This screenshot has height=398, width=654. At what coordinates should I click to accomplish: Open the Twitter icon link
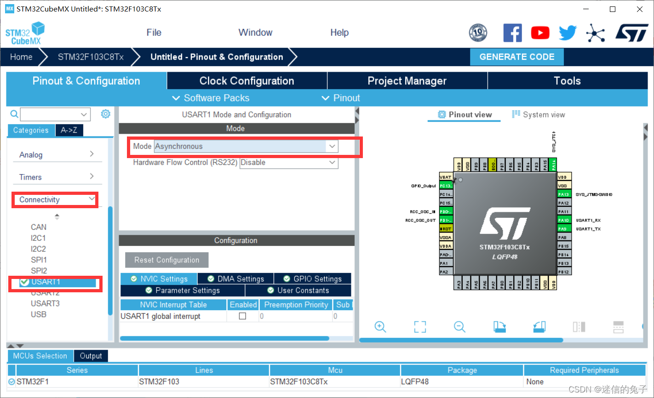click(568, 33)
